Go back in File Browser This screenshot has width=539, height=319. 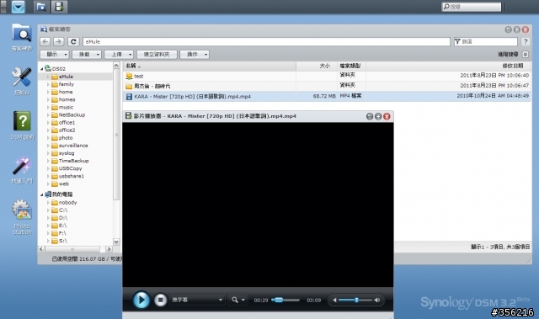point(45,41)
